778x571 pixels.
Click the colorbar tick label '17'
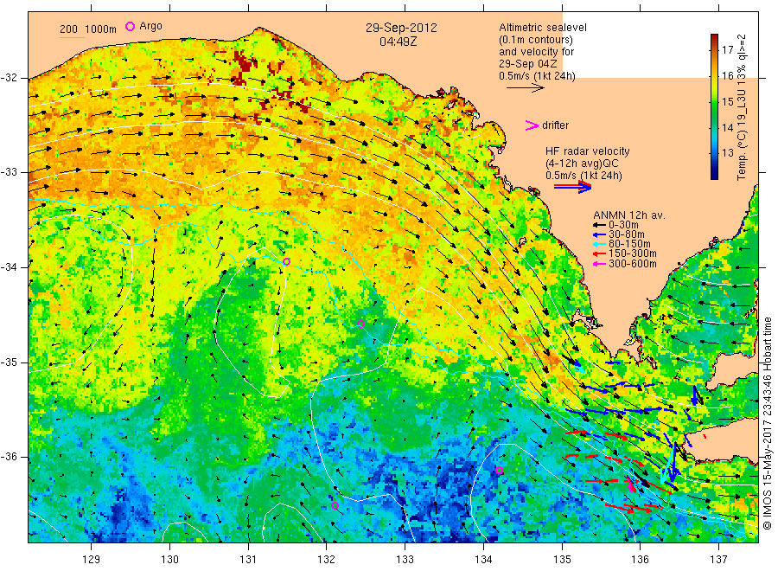pyautogui.click(x=727, y=49)
